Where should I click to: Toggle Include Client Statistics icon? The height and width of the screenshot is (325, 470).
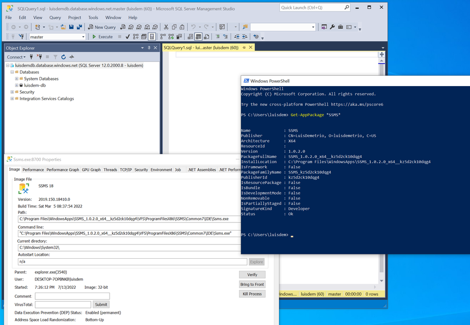(179, 37)
